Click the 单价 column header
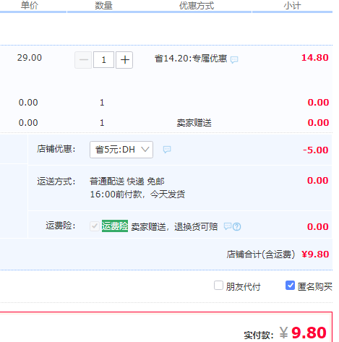This screenshot has width=339, height=342. point(30,6)
